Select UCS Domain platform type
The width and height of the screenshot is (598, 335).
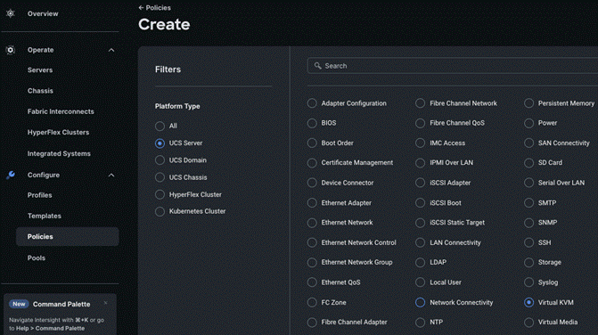[x=160, y=160]
